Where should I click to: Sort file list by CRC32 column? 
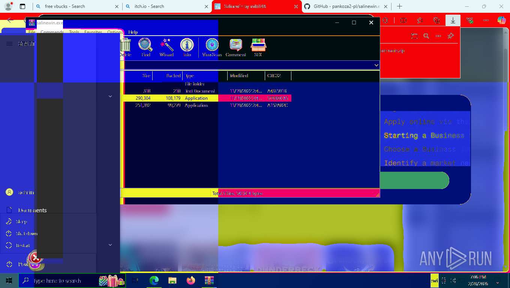[x=278, y=76]
